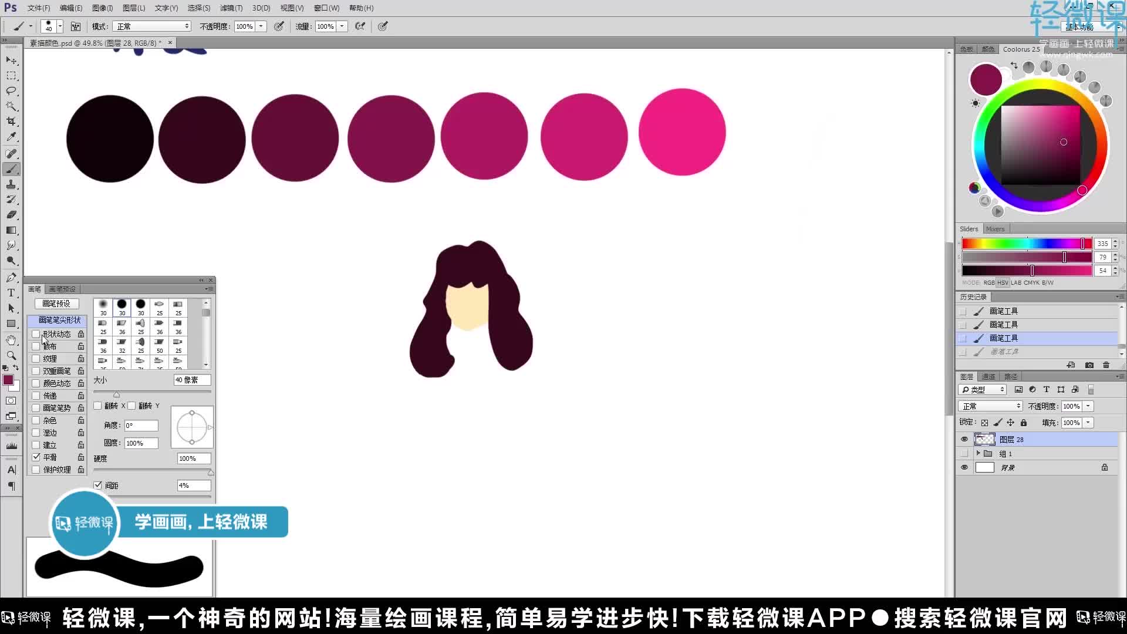Enable the 形状动态 checkbox
The height and width of the screenshot is (634, 1127).
(x=36, y=334)
